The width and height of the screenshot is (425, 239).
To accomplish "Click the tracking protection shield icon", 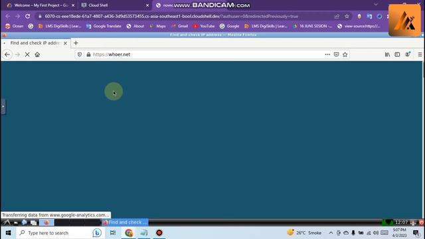I will point(80,54).
